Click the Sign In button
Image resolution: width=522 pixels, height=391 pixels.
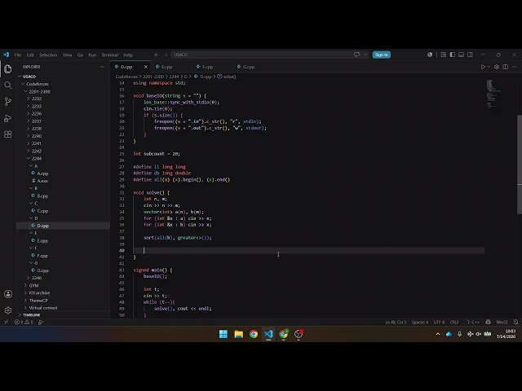(381, 55)
